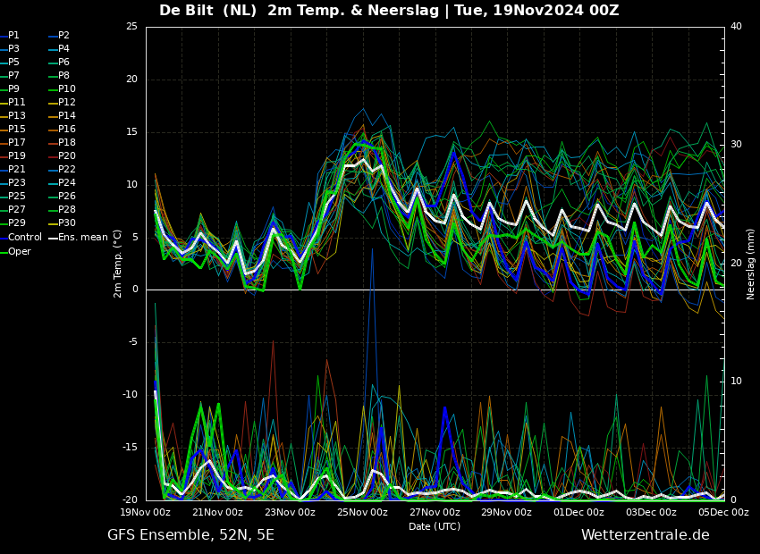Click the Wetterzentrale.de text
760x554 pixels.
[646, 534]
